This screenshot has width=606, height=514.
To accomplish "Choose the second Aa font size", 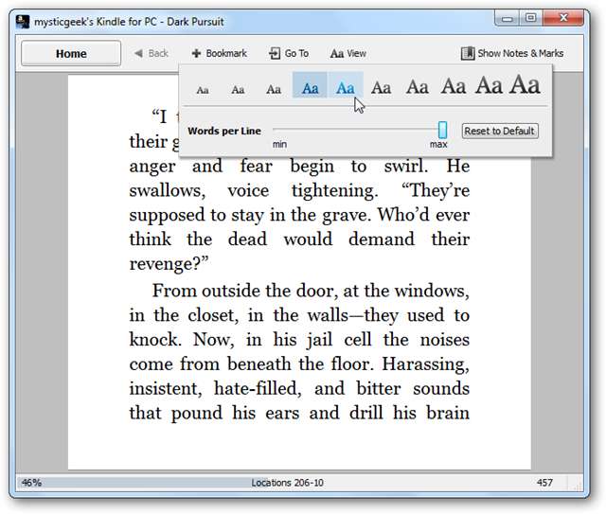I will coord(238,90).
